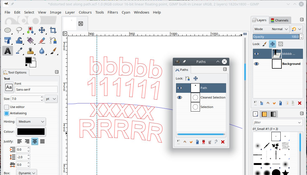Open Layers dock tab configuration menu
Viewport: 307px width, 175px height.
point(302,20)
